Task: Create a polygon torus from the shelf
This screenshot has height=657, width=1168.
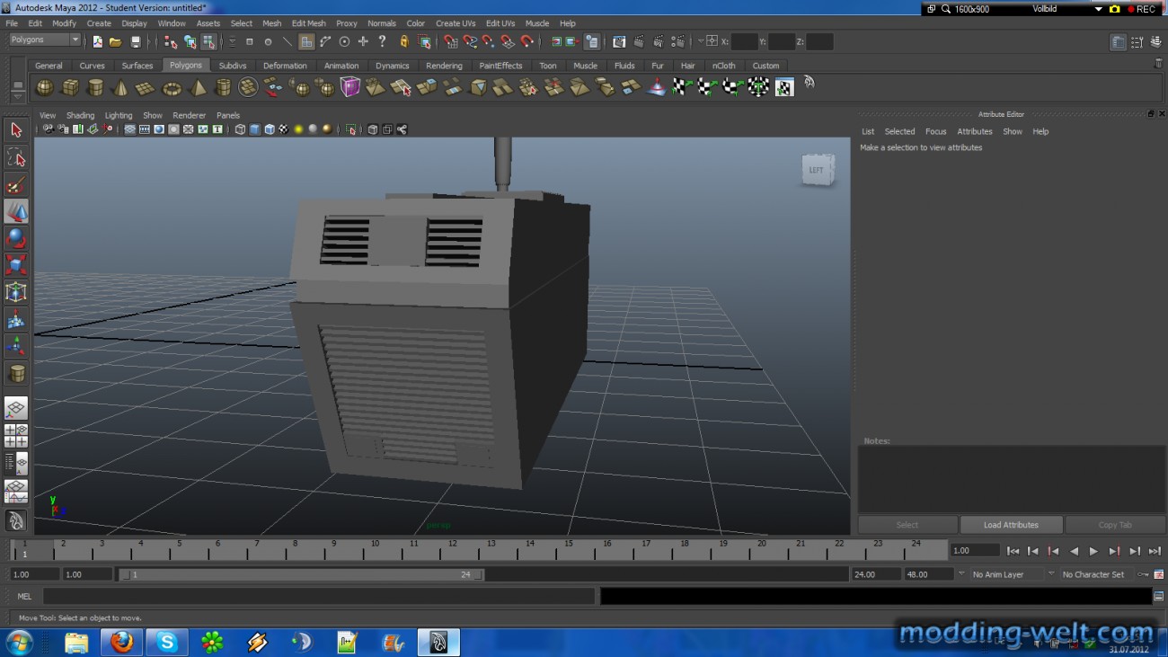Action: [x=172, y=87]
